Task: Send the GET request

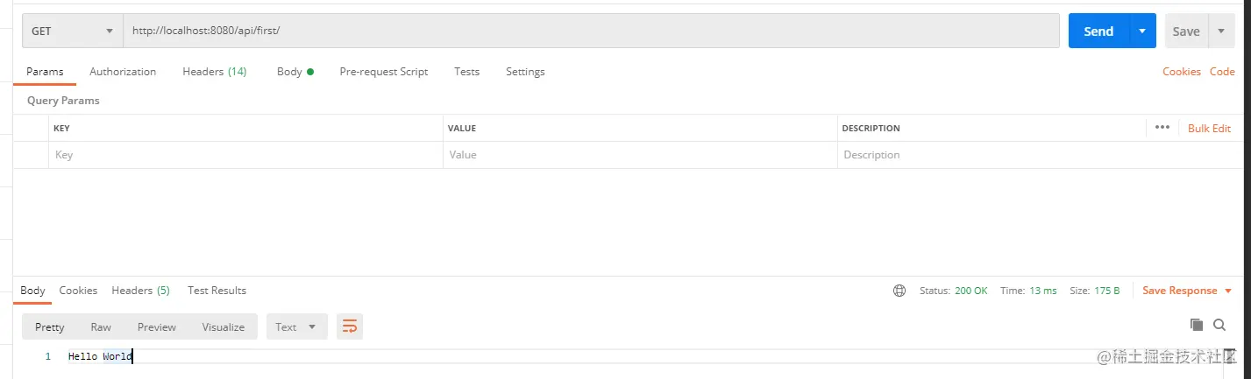Action: pyautogui.click(x=1098, y=31)
